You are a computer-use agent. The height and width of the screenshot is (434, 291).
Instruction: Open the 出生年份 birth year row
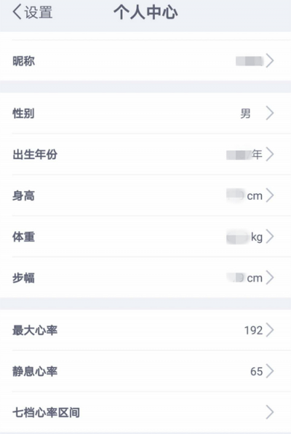145,154
